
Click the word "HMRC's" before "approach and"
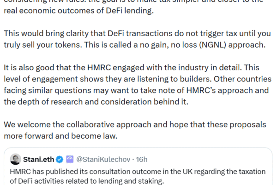(201, 91)
